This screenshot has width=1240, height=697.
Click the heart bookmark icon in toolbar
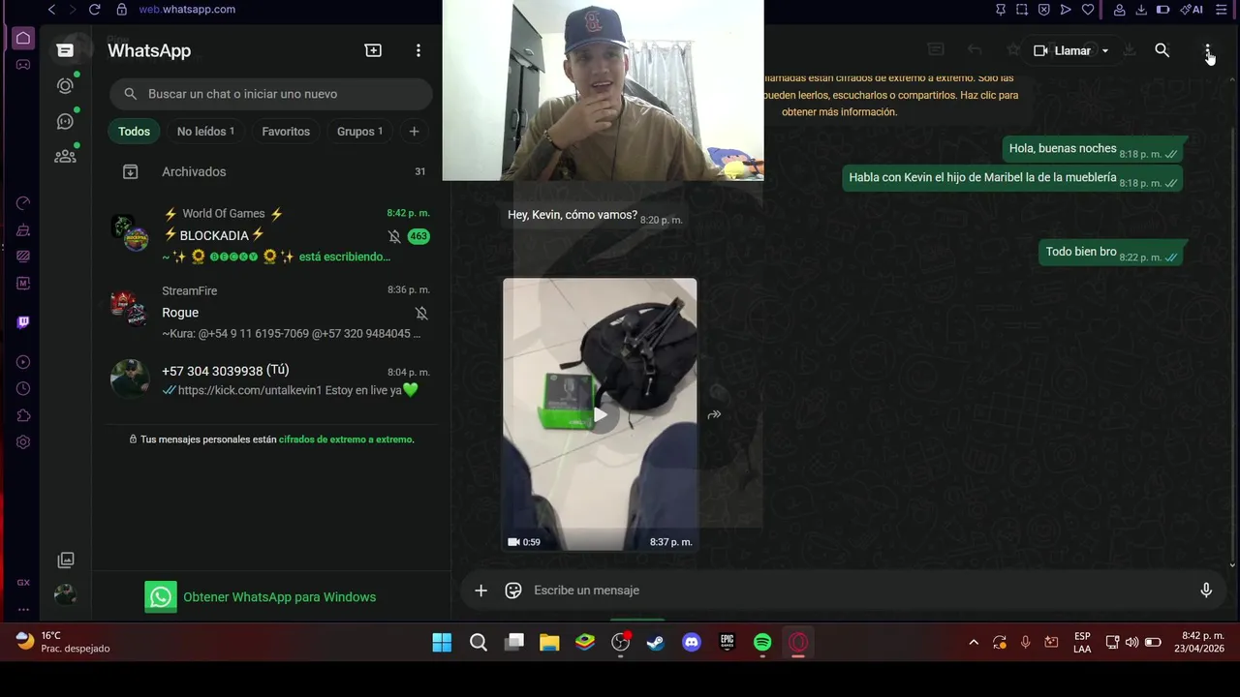coord(1088,10)
